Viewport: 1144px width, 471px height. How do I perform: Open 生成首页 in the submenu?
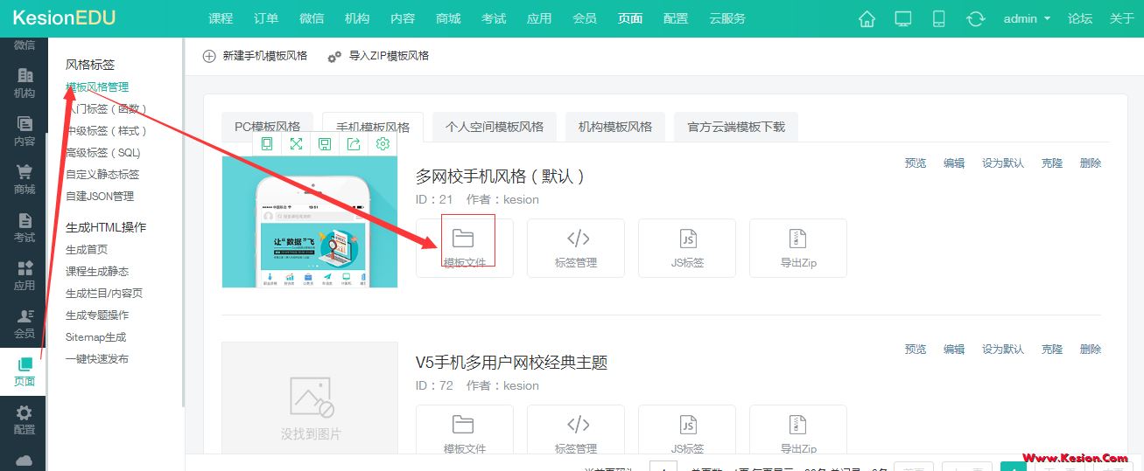pos(87,250)
